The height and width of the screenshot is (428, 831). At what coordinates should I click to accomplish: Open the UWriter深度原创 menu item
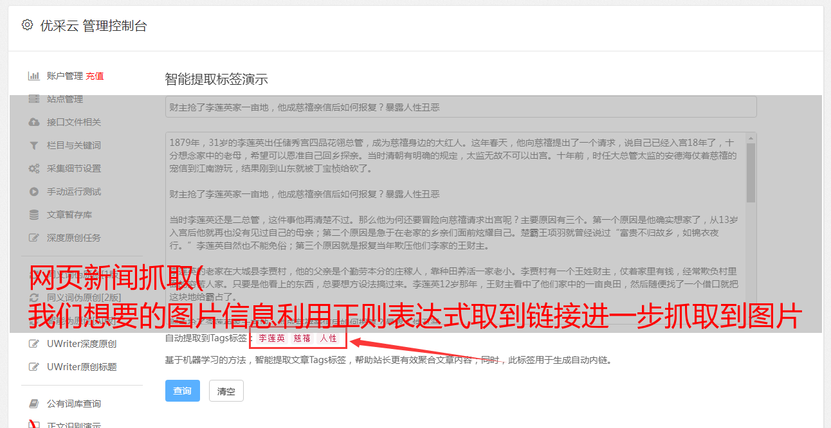(82, 344)
